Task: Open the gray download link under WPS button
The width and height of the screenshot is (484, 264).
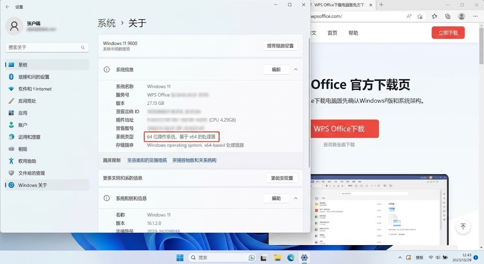Action: tap(339, 145)
